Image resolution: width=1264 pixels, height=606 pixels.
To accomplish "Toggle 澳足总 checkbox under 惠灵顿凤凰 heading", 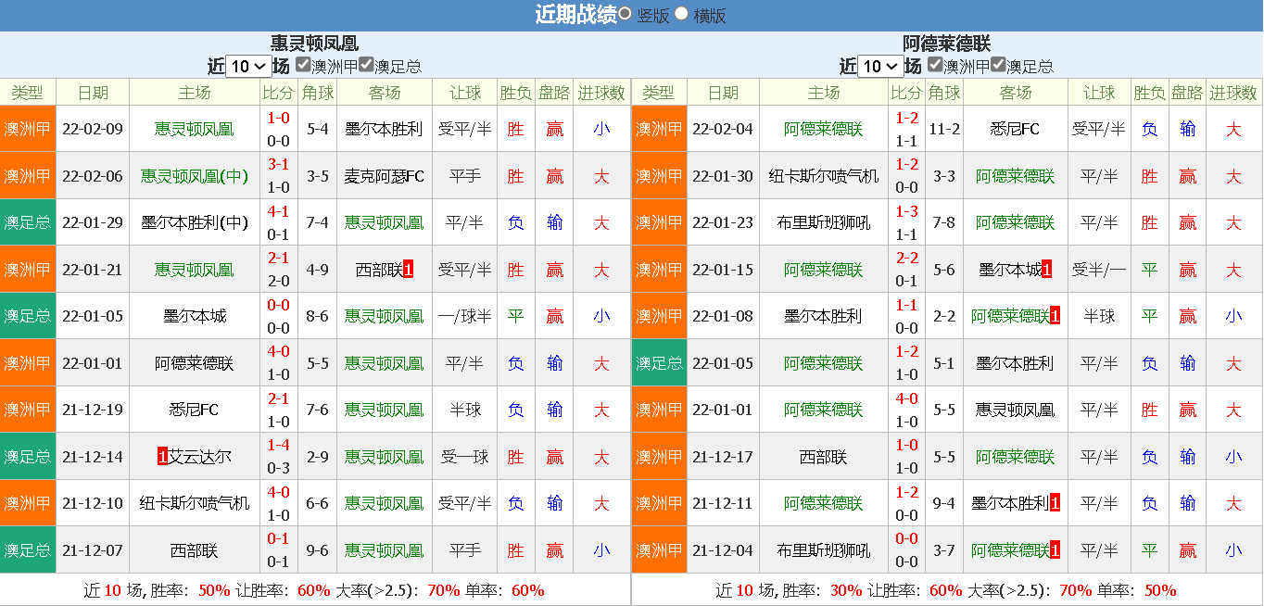I will pos(366,65).
